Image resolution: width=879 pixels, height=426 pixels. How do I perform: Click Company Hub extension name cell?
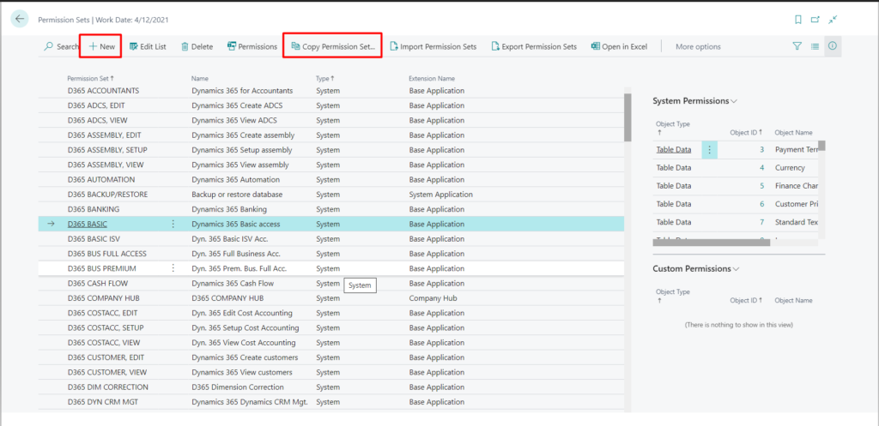click(432, 297)
